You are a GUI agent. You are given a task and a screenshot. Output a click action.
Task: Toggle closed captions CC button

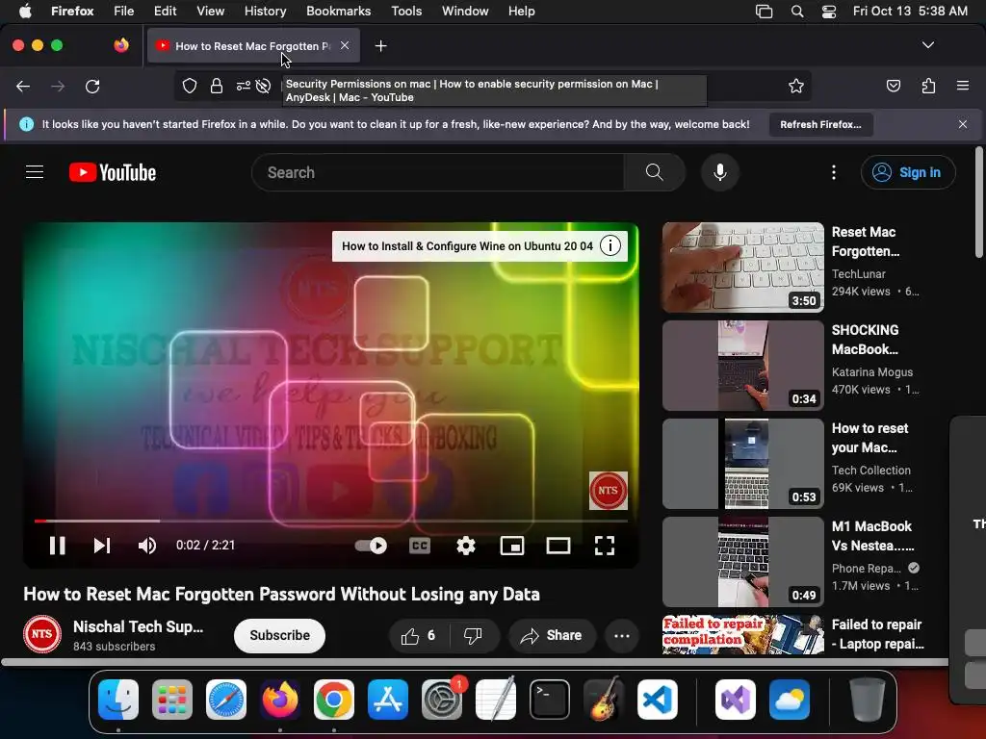420,546
